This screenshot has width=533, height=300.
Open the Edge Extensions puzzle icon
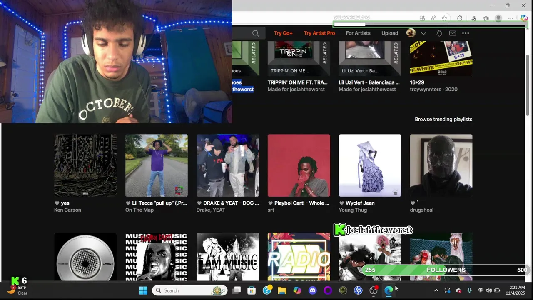click(x=459, y=18)
